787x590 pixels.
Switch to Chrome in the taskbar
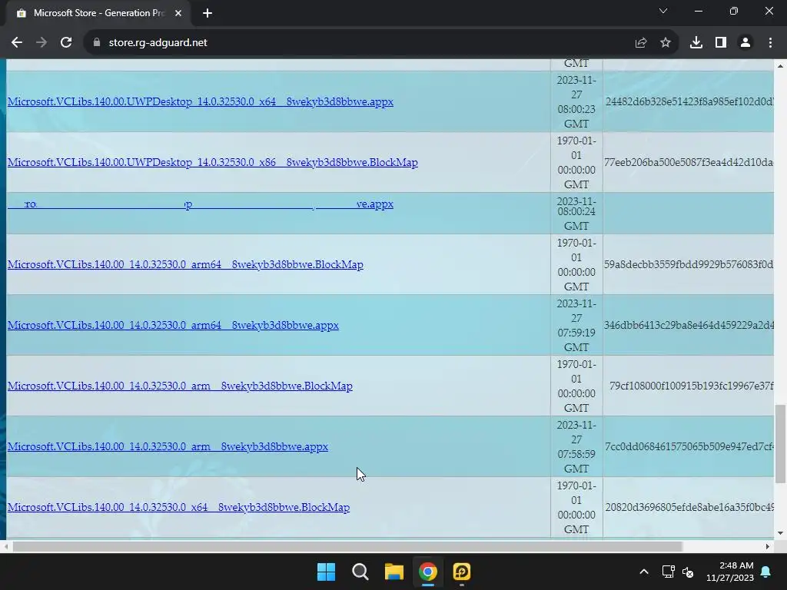[x=428, y=572]
